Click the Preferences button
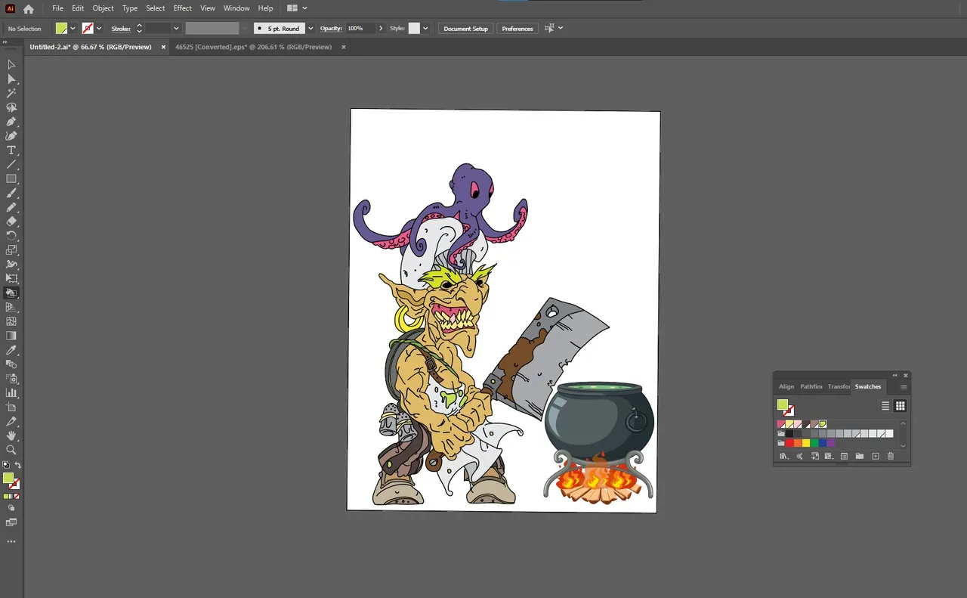967x598 pixels. pyautogui.click(x=517, y=28)
